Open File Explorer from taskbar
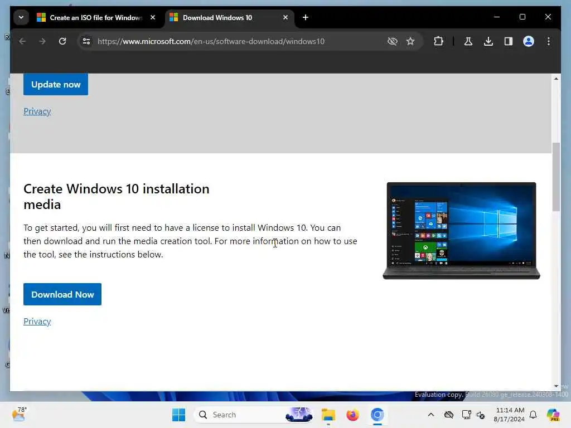 coord(328,415)
